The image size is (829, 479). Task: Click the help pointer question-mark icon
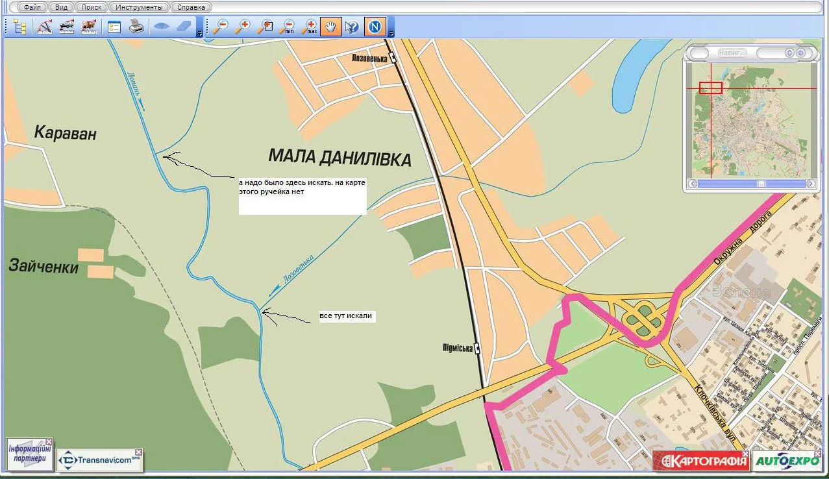tap(352, 27)
